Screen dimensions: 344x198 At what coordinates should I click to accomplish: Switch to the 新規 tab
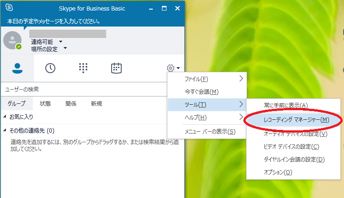pos(97,103)
